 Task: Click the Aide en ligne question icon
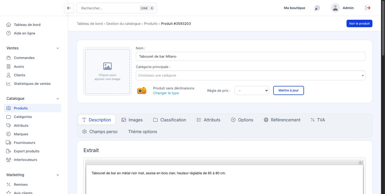click(x=9, y=33)
